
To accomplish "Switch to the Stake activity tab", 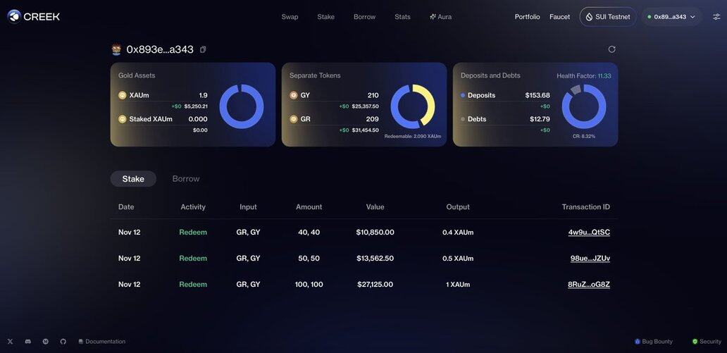I will click(133, 179).
